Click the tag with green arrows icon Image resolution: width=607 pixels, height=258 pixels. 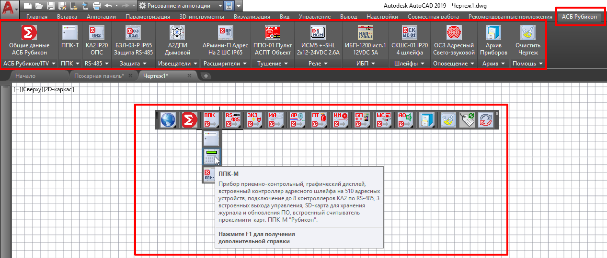467,120
